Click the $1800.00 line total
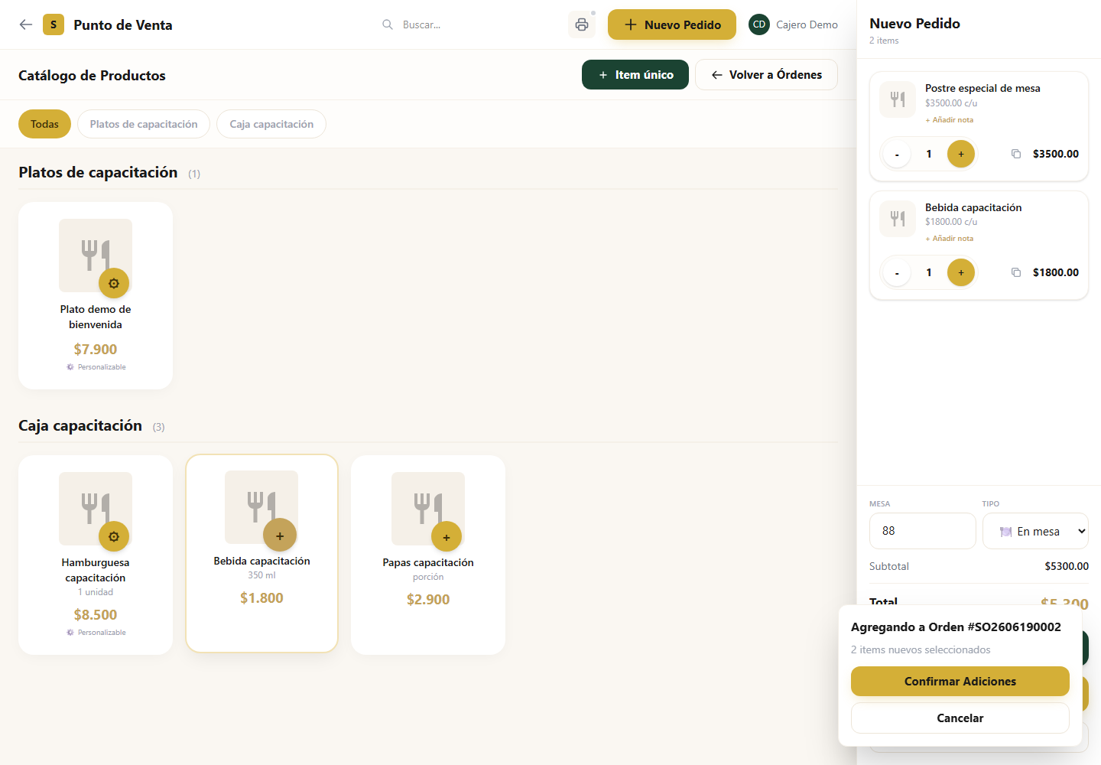The image size is (1101, 765). pos(1056,272)
